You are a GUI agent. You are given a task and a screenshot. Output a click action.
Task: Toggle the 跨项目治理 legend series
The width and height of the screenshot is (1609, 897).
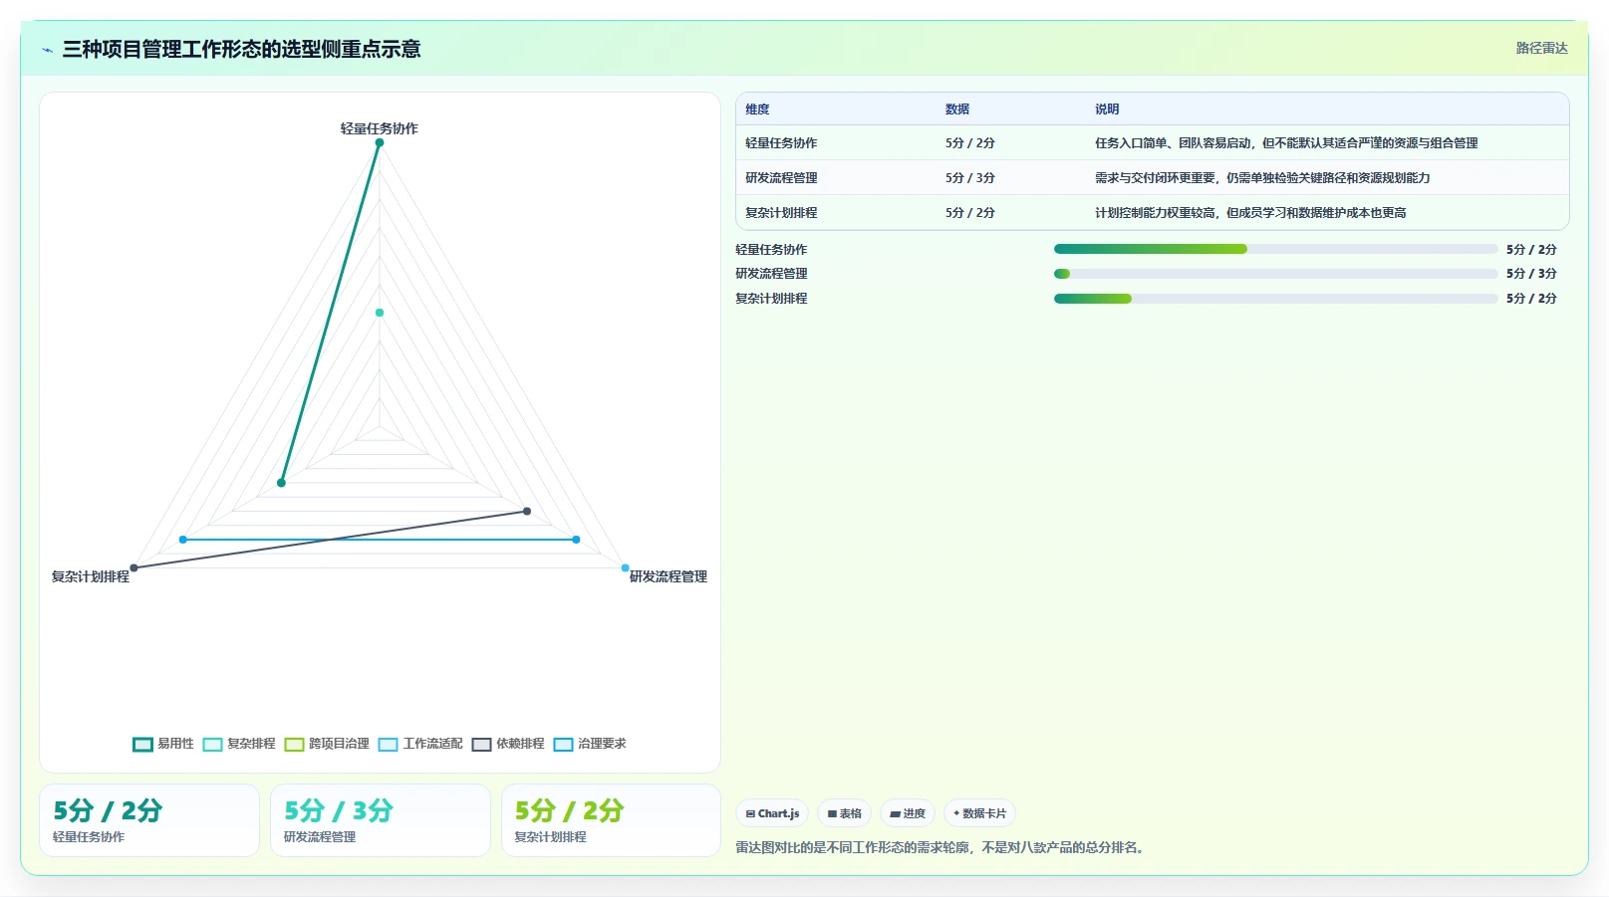tap(327, 744)
